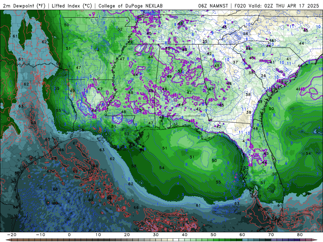
Task: Select the 'College of DuPage NEXLAB' text
Action: coord(130,6)
